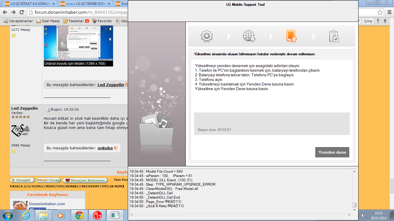Click the Çıkış logout button
Viewport: 394px width, 221px height.
[368, 21]
